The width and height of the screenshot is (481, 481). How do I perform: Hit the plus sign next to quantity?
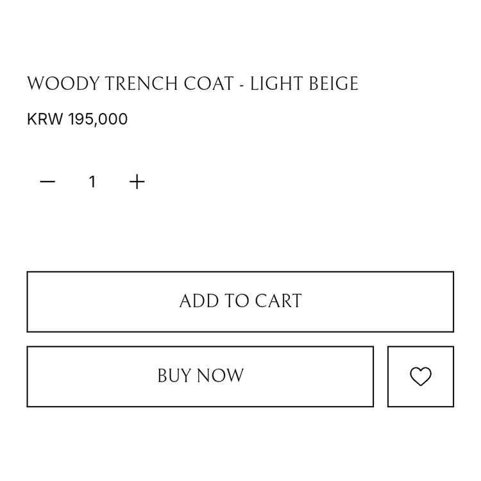pyautogui.click(x=137, y=182)
